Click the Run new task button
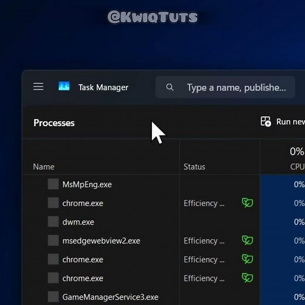 pos(283,121)
